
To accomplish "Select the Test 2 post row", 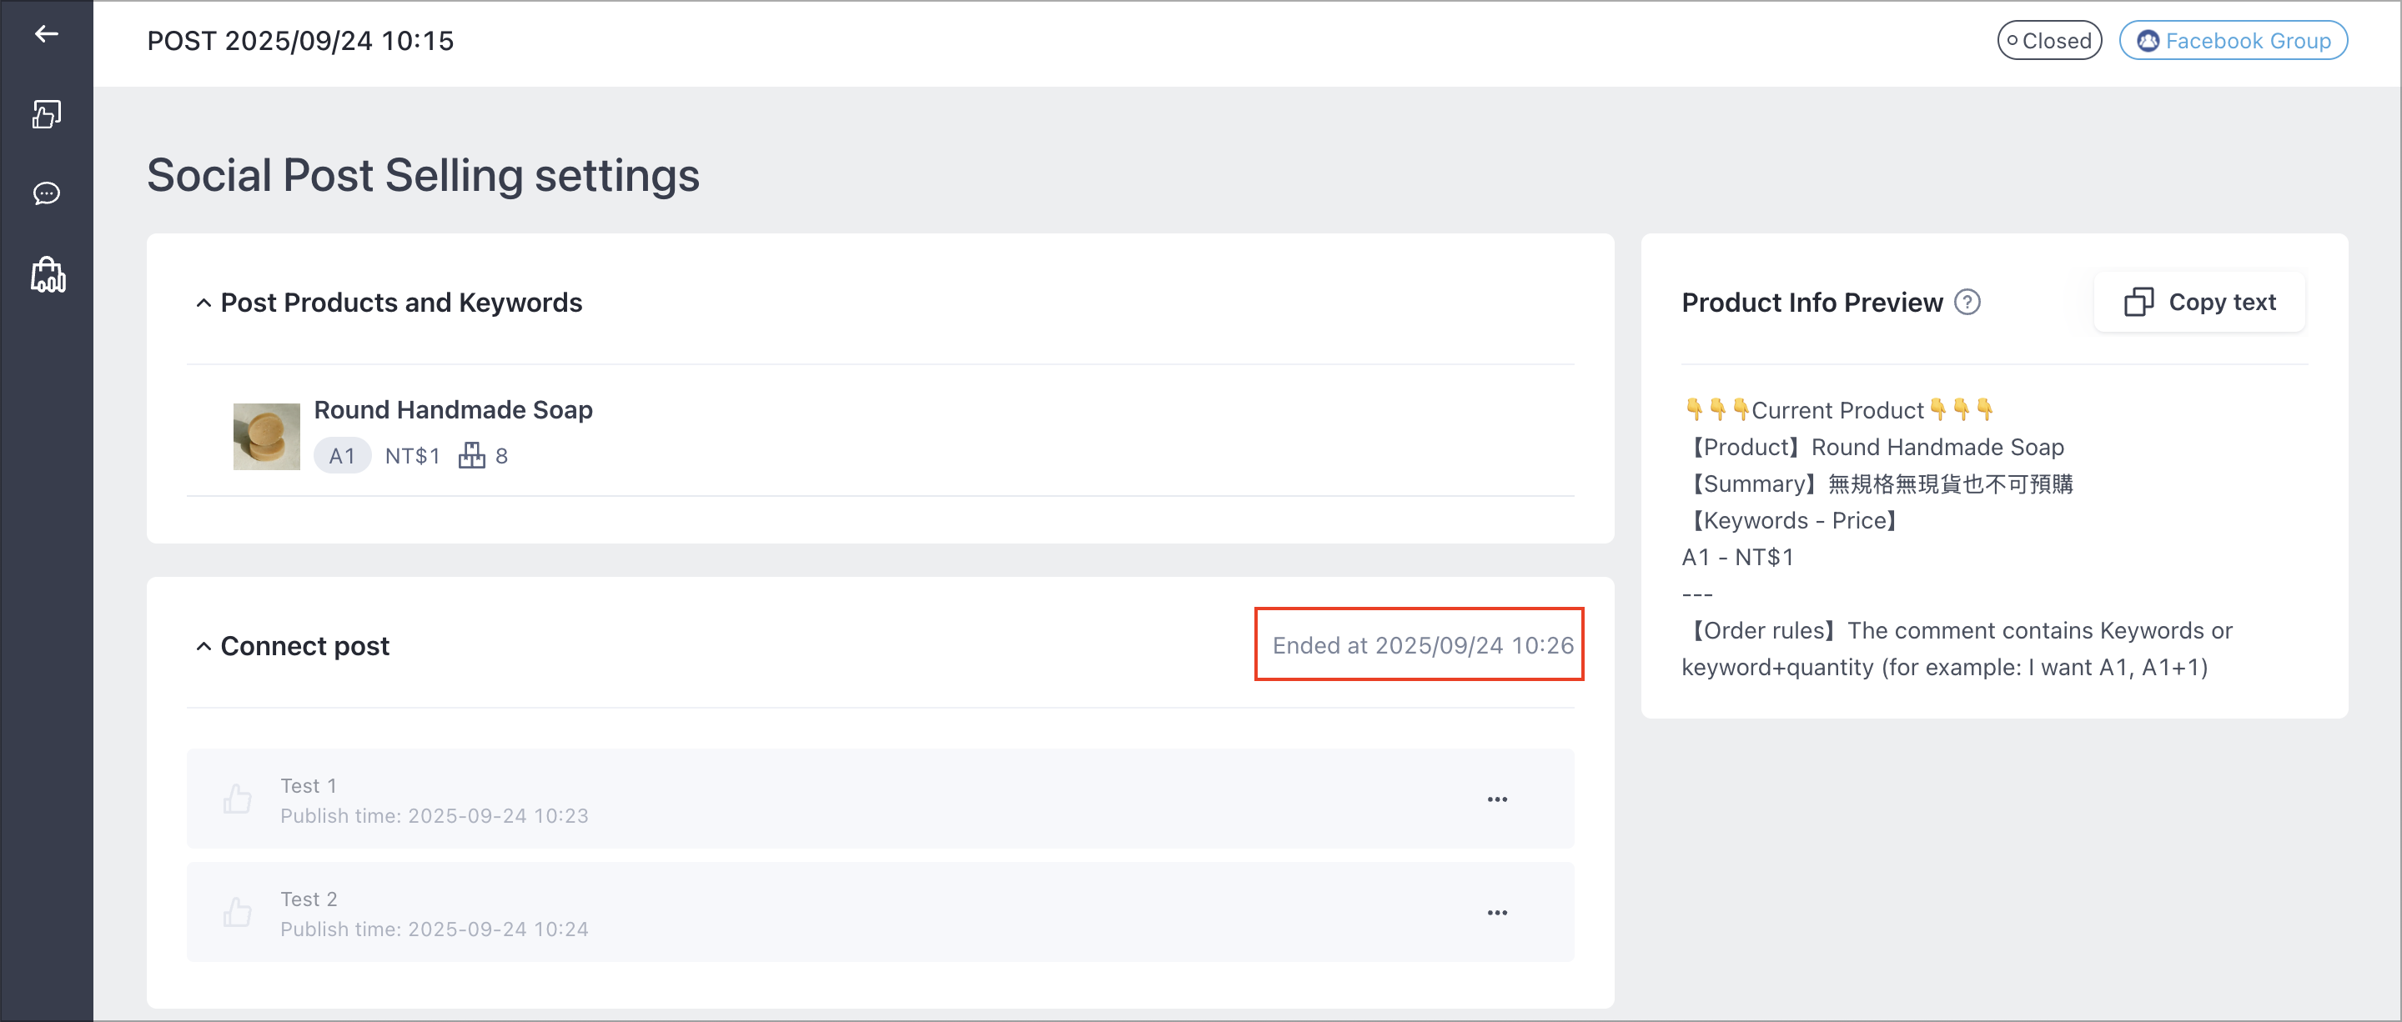I will (880, 912).
